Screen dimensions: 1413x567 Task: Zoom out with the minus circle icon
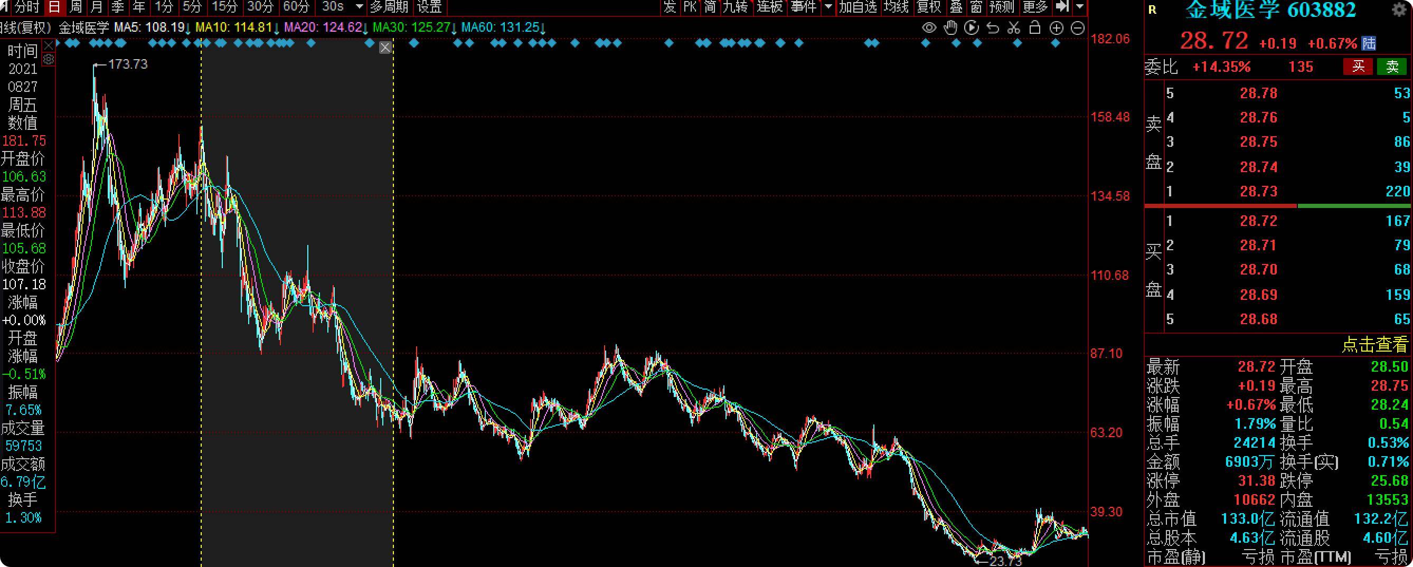(1078, 28)
